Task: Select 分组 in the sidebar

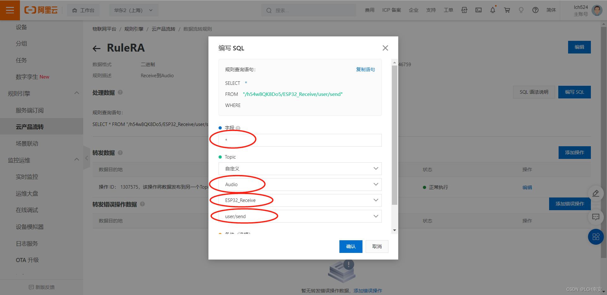Action: [x=22, y=44]
